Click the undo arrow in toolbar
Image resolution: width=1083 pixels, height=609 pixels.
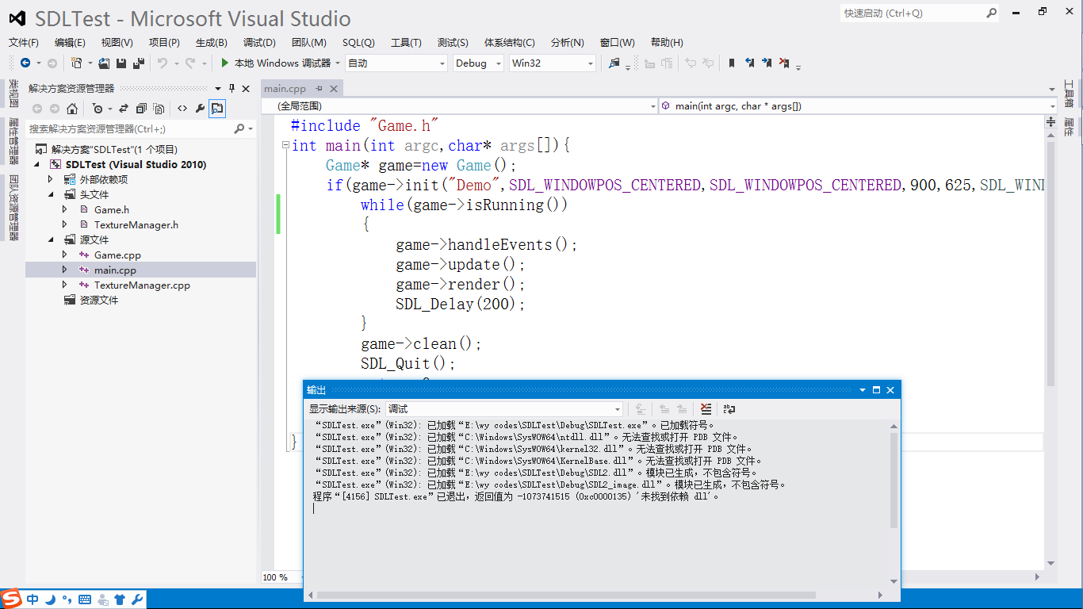[163, 63]
